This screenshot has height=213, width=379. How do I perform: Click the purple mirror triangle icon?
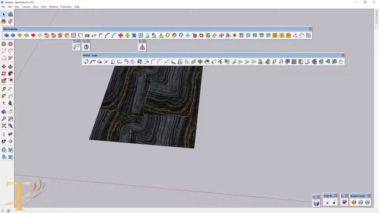(142, 47)
